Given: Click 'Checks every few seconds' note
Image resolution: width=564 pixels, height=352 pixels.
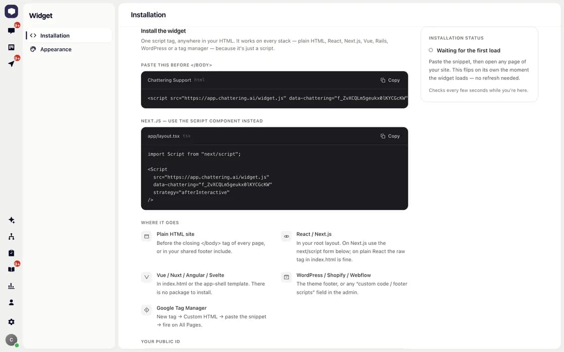Looking at the screenshot, I should click(478, 91).
